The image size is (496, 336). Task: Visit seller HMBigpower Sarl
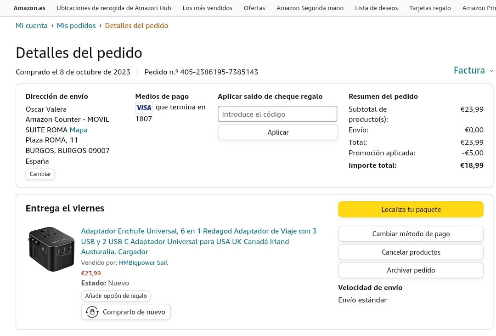143,263
